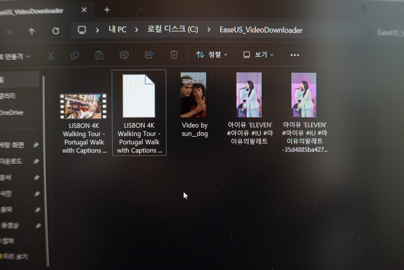The height and width of the screenshot is (270, 404).
Task: Close the EaseUS_VideoDownloader tab
Action: (x=84, y=10)
